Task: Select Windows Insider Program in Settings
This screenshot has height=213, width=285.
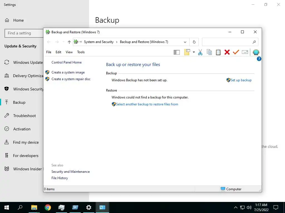Action: coord(28,169)
